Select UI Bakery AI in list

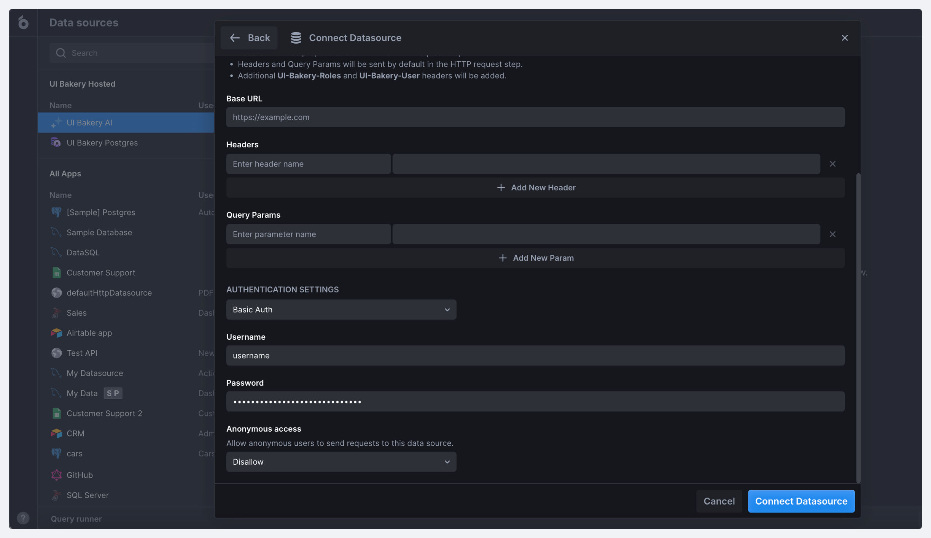[89, 122]
